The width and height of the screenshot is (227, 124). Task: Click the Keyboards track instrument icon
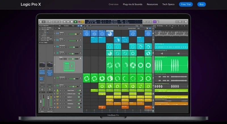(x=58, y=78)
